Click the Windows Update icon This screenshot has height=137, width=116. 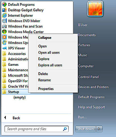[x=4, y=43]
